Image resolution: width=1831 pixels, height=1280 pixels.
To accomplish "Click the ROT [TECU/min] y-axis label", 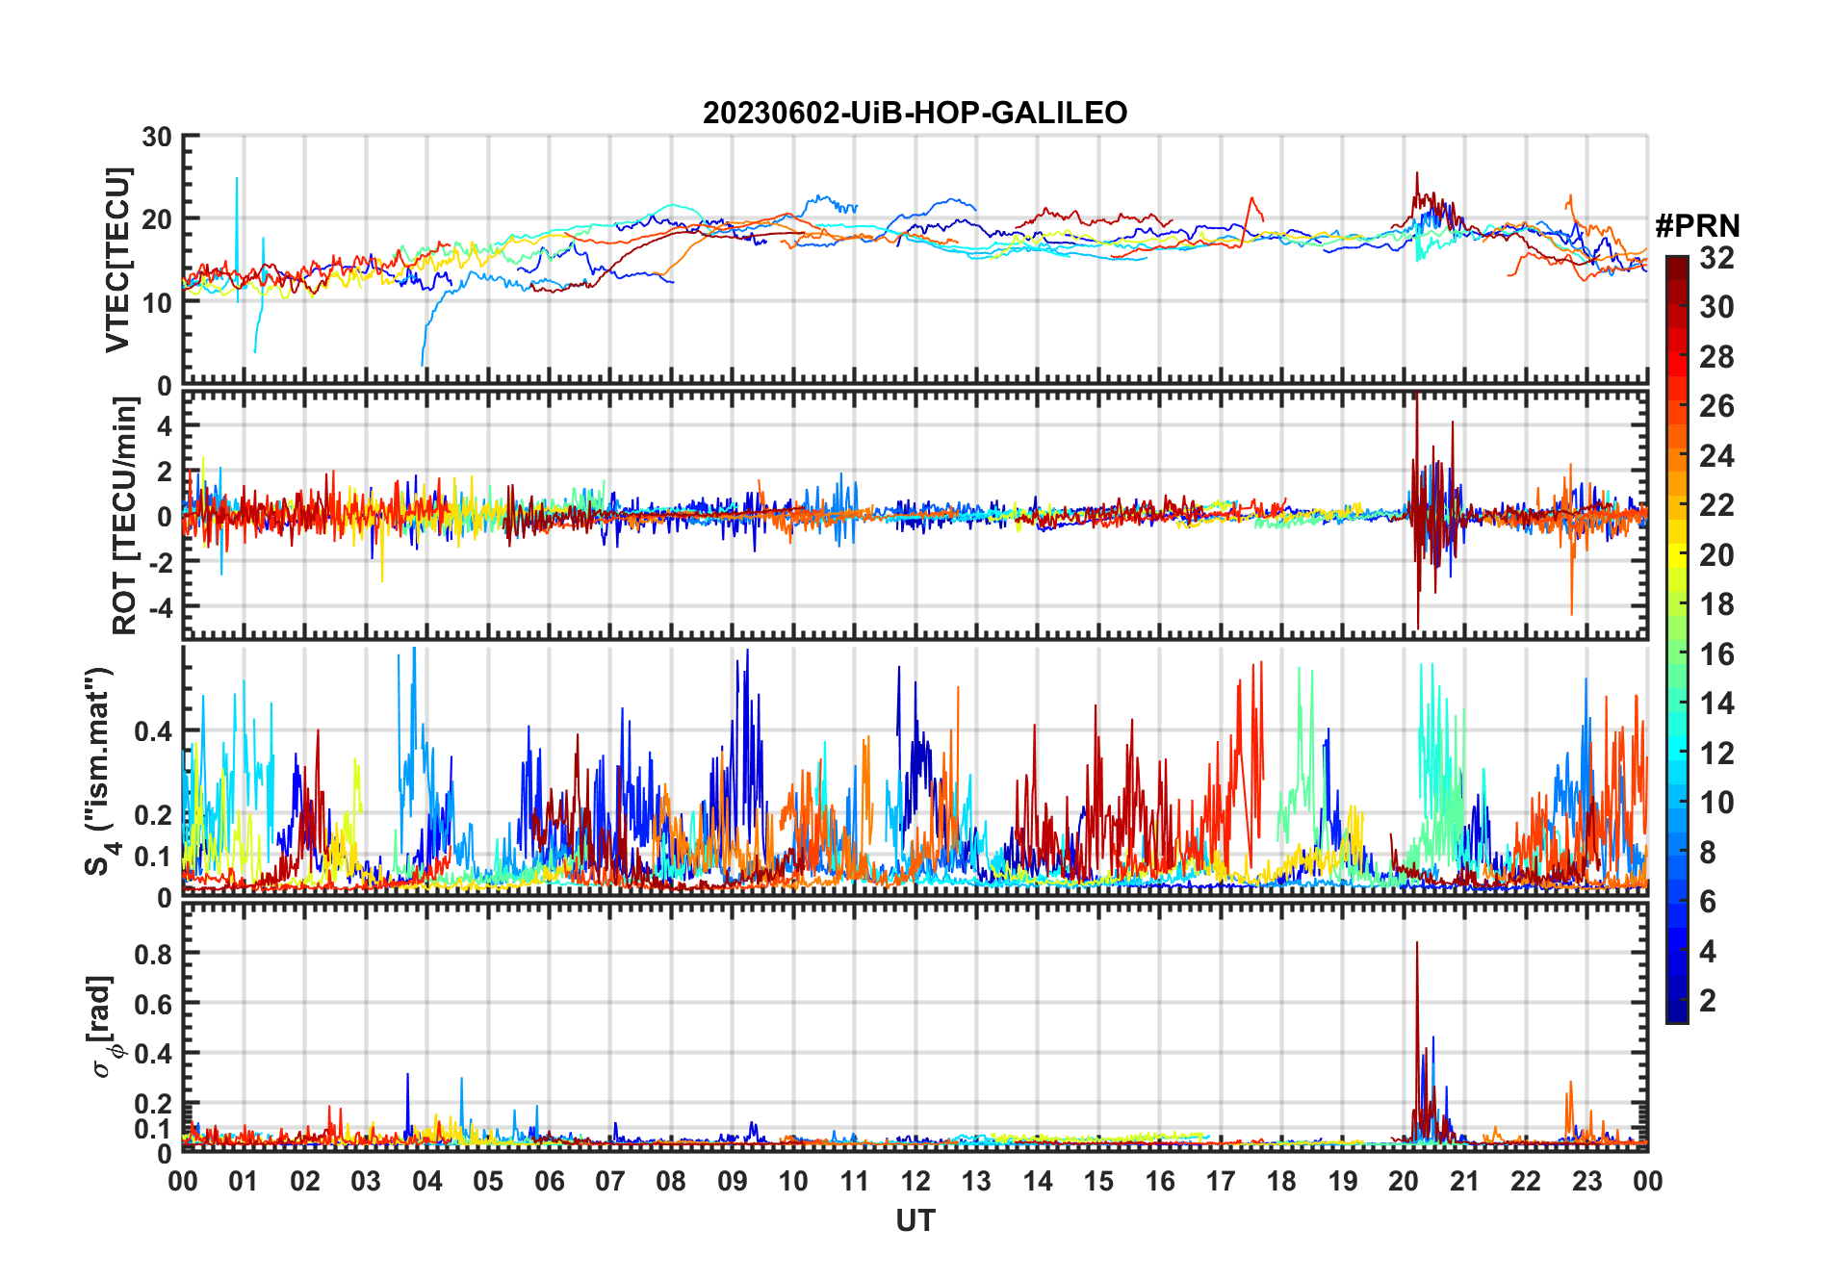I will point(124,515).
